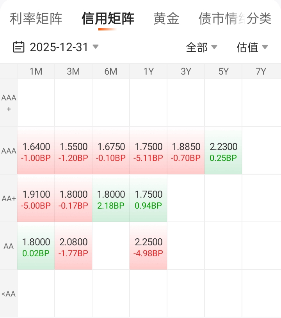Open the 估值 dropdown selector

(x=252, y=47)
